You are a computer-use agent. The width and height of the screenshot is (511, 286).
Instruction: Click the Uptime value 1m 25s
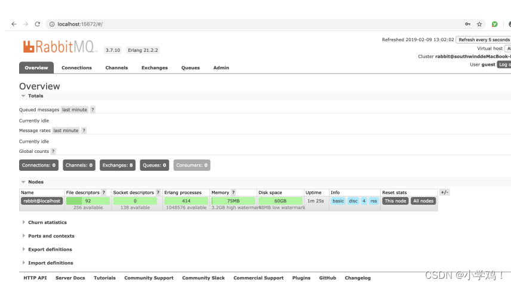(316, 201)
